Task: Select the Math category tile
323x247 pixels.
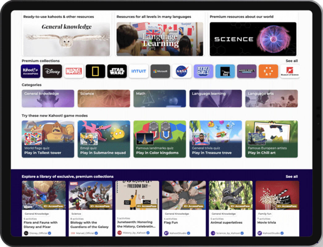Action: pos(160,98)
